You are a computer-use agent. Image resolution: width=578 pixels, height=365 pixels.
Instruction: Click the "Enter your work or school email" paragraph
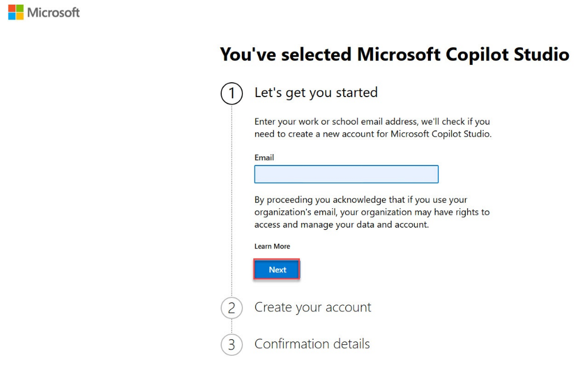(x=373, y=128)
